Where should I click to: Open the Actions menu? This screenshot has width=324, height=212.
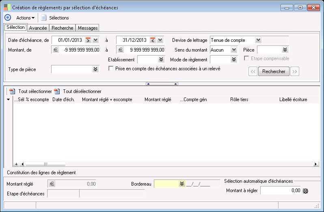tap(25, 18)
